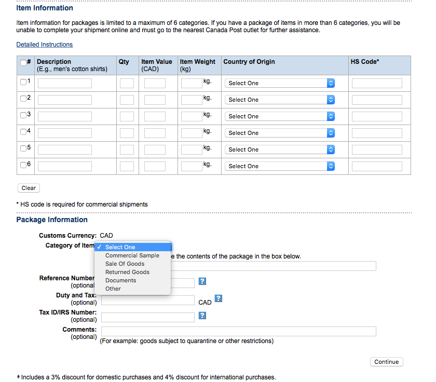Click the Continue button

[x=387, y=362]
